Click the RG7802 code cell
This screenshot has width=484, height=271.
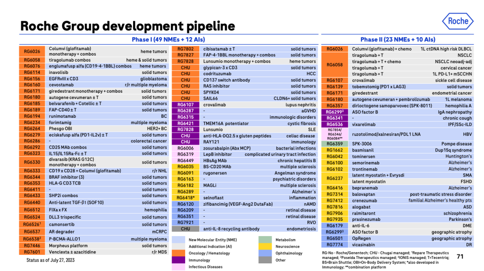tap(186, 49)
